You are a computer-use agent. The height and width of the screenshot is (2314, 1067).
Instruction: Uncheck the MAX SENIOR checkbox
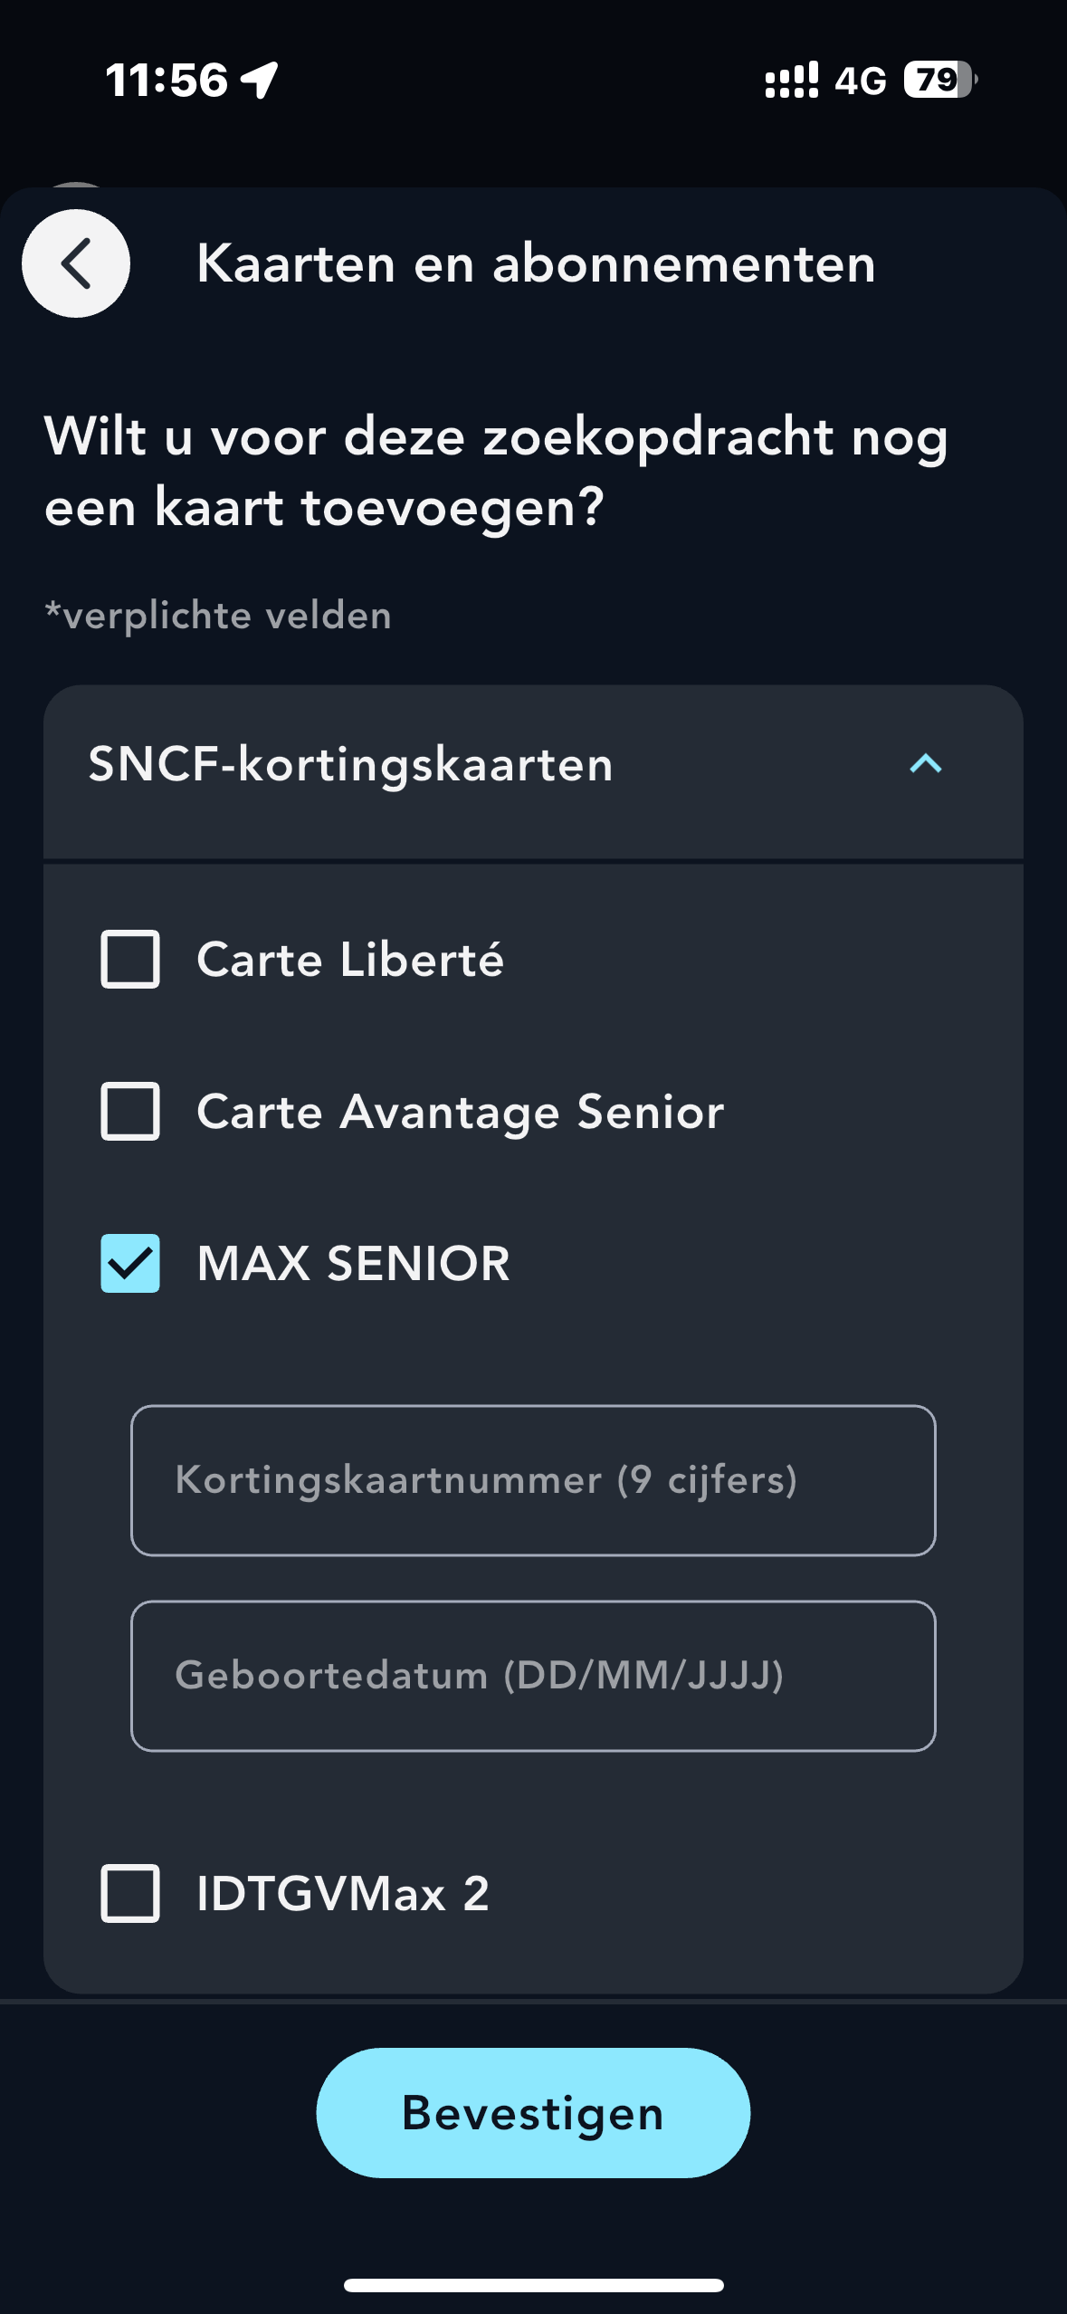[x=130, y=1263]
